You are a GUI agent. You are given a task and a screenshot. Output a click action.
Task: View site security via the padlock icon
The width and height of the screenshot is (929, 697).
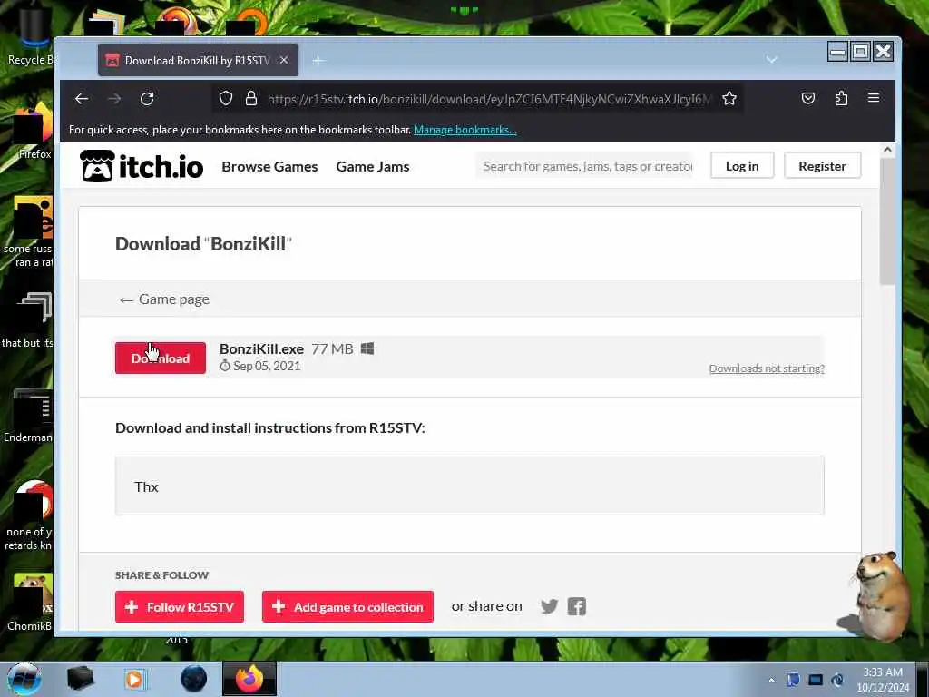(251, 98)
